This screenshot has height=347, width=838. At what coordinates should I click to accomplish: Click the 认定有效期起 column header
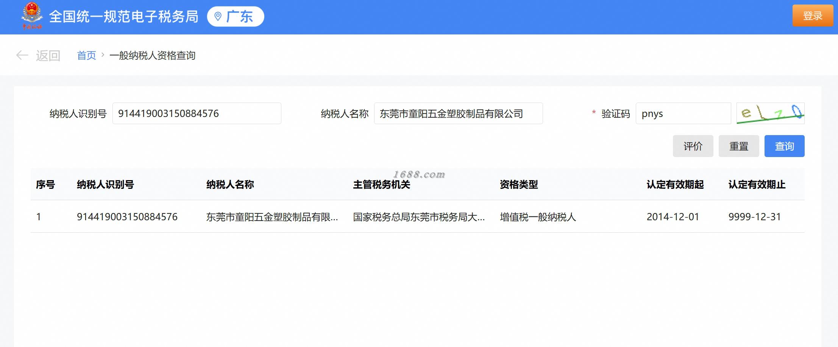click(x=675, y=185)
